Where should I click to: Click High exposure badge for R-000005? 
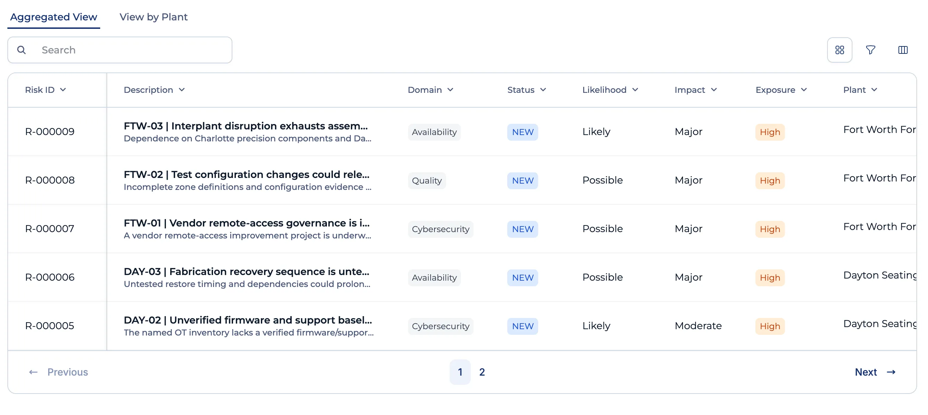[x=770, y=326]
